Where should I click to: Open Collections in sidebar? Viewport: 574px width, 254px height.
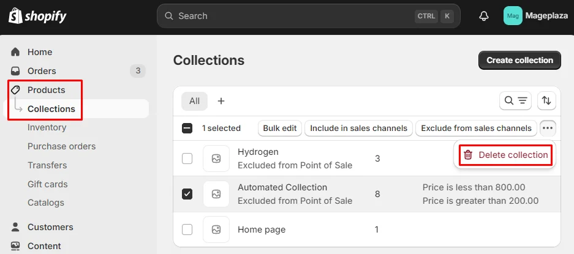51,109
